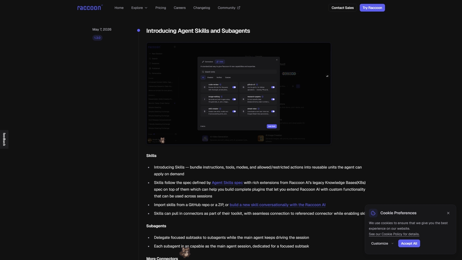
Task: Expand the Explore menu in the header
Action: [139, 8]
